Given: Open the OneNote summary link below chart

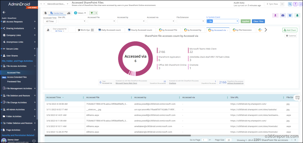Looking at the screenshot, I should point(173,83).
